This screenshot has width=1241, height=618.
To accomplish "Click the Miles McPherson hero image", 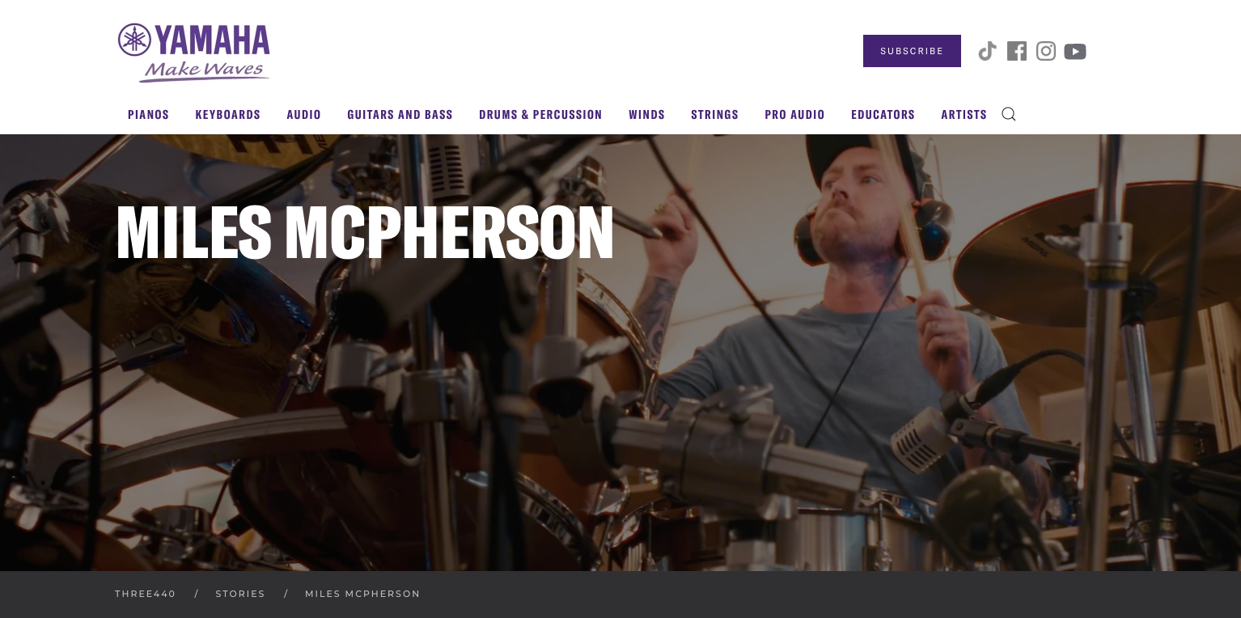I will click(620, 353).
